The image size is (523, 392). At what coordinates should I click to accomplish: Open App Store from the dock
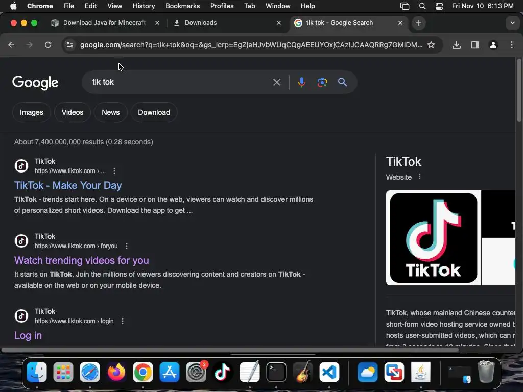tap(170, 372)
